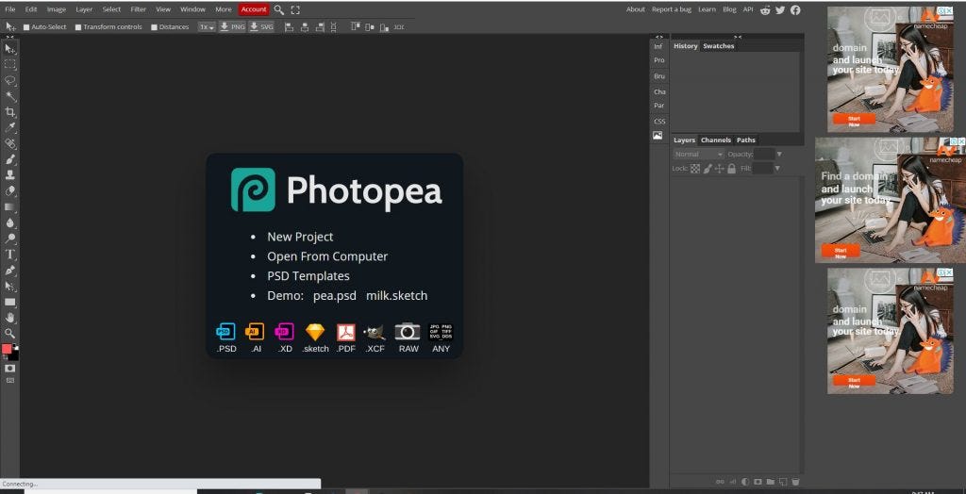The image size is (966, 494).
Task: Collapse the side panel strip arrows
Action: pyautogui.click(x=659, y=37)
